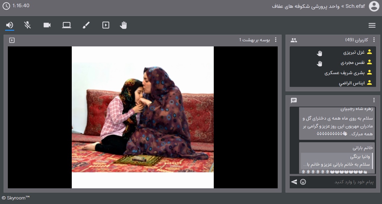The height and width of the screenshot is (204, 382).
Task: Select user بشری شریف عسکری
Action: [344, 73]
